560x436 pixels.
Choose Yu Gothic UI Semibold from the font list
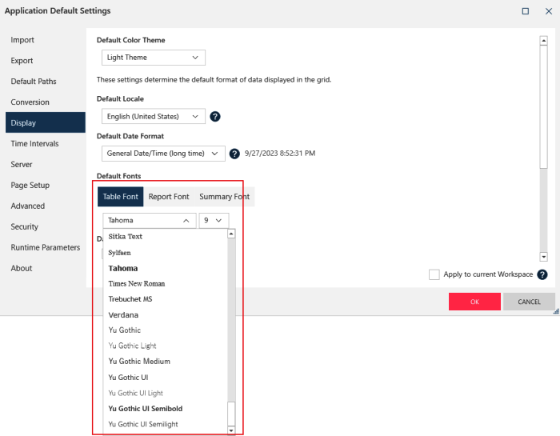point(166,409)
